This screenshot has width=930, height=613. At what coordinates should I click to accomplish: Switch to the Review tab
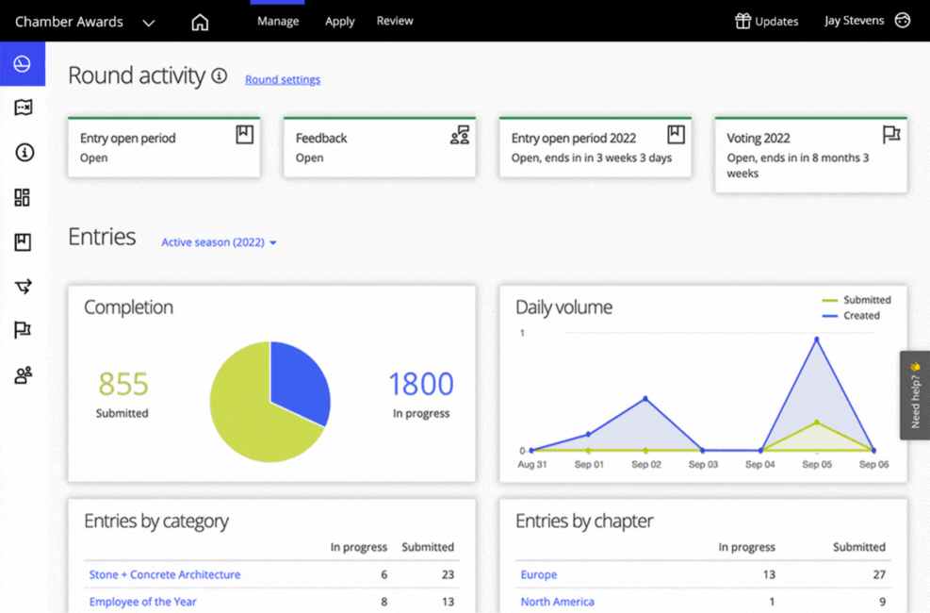tap(395, 21)
